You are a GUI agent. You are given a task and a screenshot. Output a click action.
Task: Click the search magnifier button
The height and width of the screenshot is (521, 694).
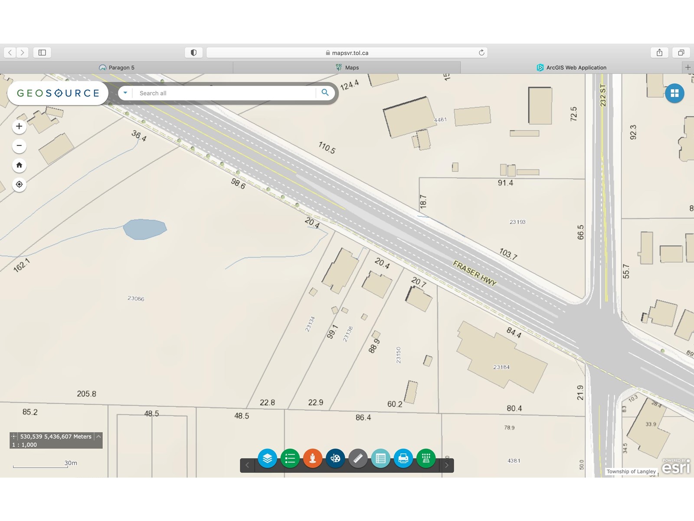click(x=325, y=93)
